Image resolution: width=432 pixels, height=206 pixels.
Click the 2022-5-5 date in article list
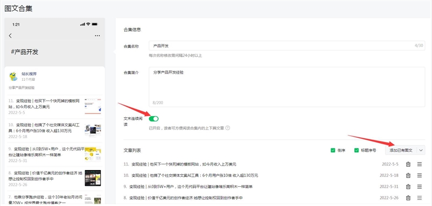tap(390, 164)
